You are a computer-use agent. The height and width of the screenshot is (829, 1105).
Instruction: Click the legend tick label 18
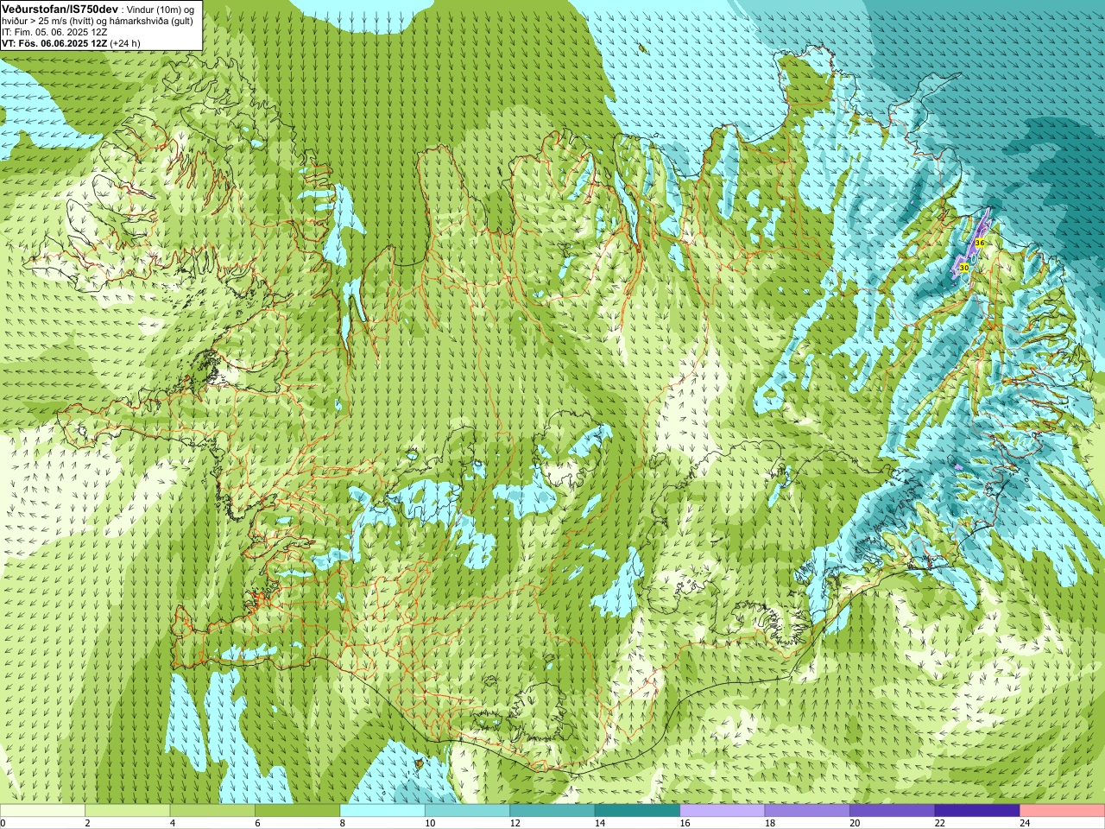pyautogui.click(x=769, y=823)
